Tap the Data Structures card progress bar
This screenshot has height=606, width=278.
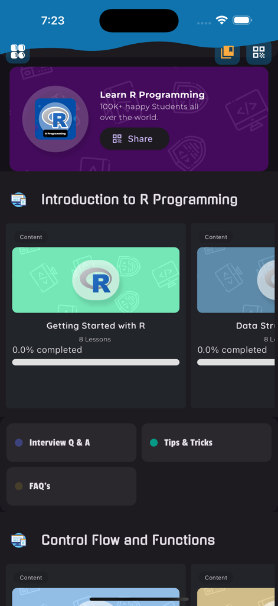point(237,362)
